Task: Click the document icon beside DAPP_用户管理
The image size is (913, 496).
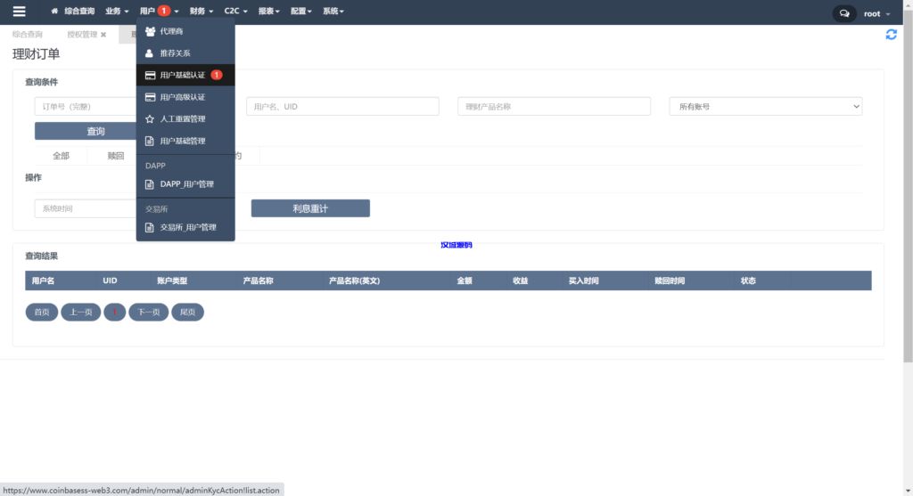Action: (150, 184)
